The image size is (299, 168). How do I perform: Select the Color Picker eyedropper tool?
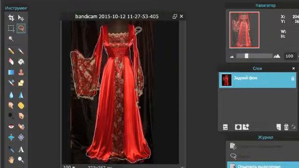point(11,149)
